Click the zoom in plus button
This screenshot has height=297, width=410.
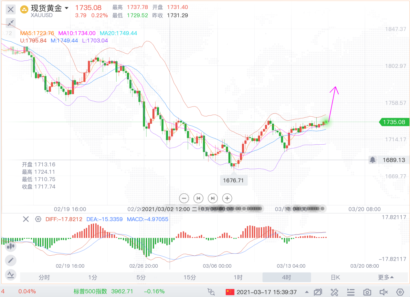click(227, 198)
